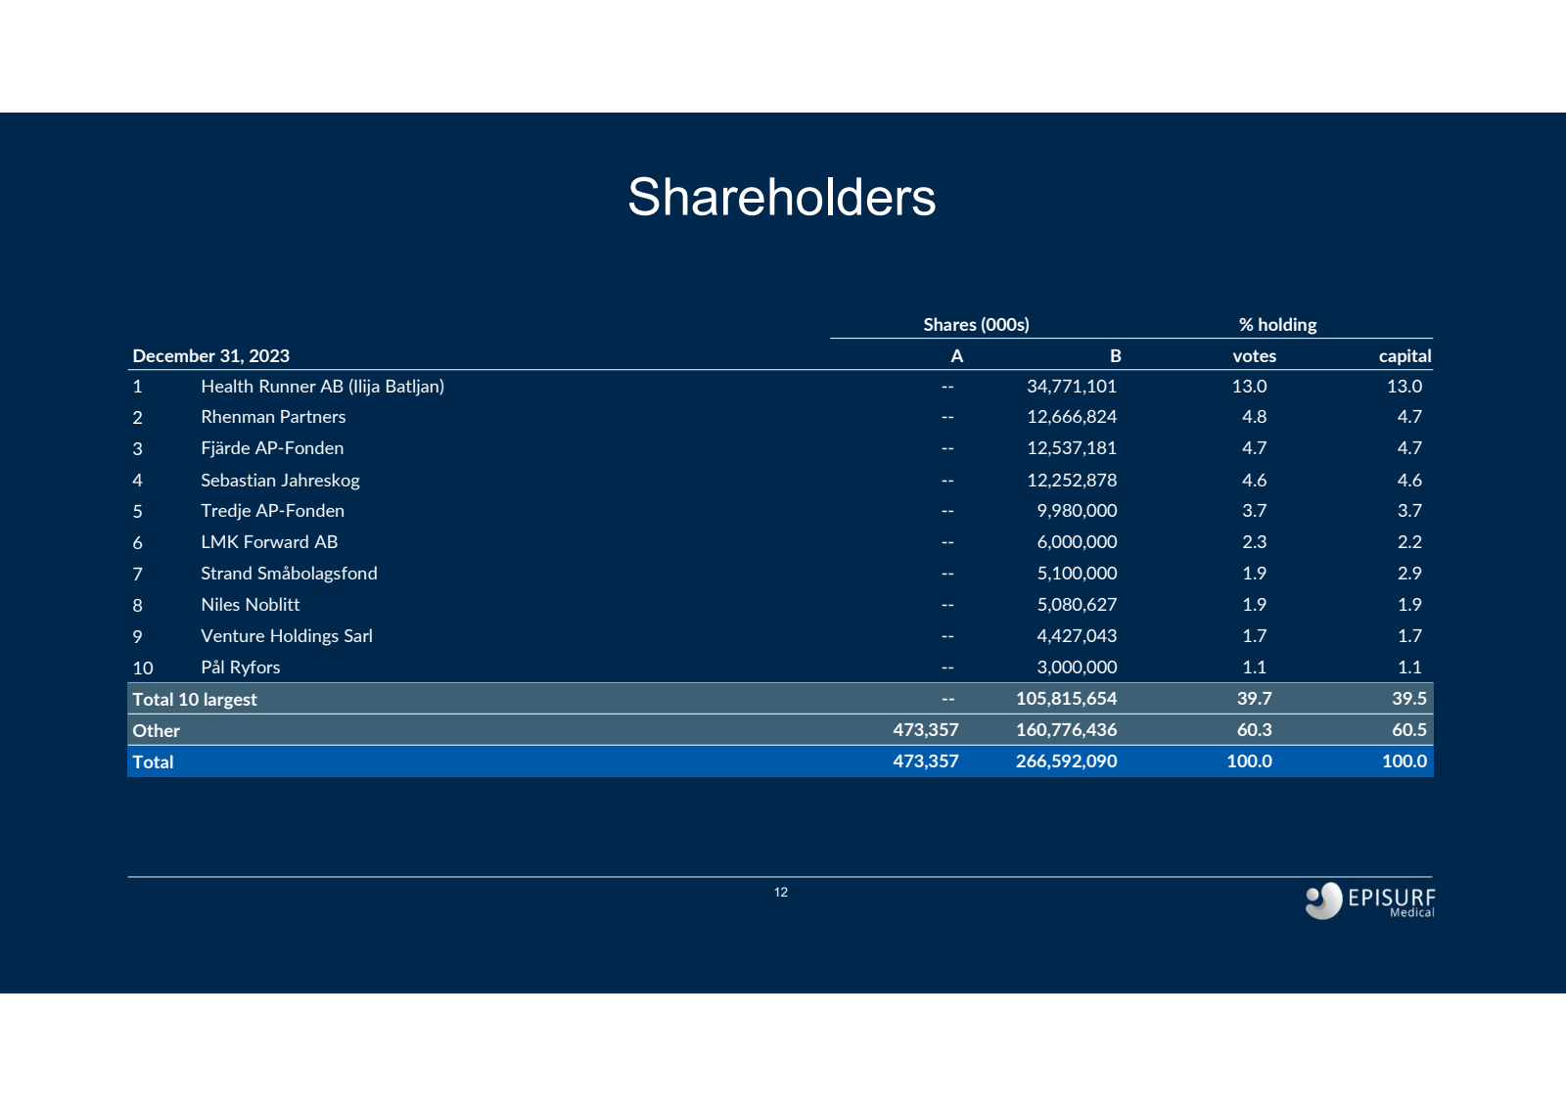The image size is (1566, 1107).
Task: Click the value 160,776,436
Action: click(x=1066, y=729)
